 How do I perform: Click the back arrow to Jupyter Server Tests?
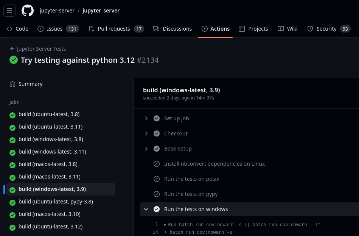(x=12, y=49)
